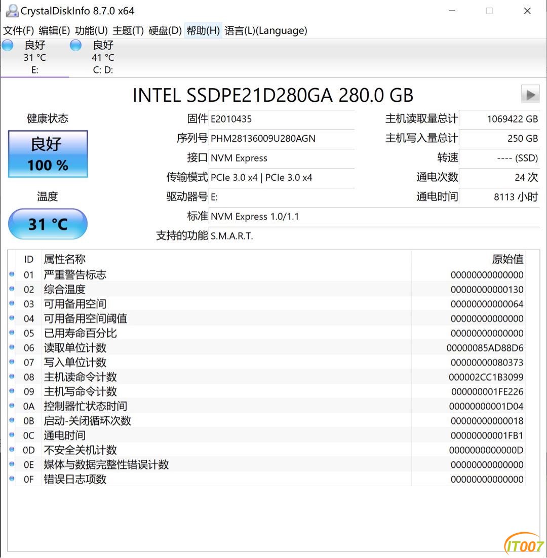Click the ID column header
Image resolution: width=547 pixels, height=558 pixels.
pyautogui.click(x=29, y=259)
